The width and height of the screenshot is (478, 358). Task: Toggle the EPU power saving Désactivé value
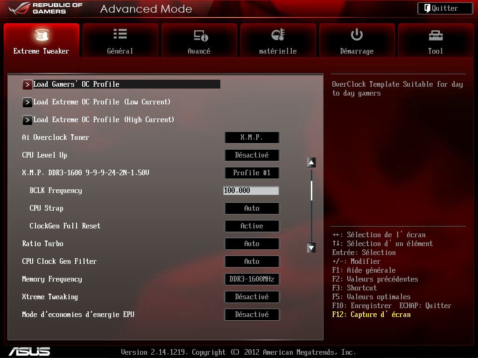click(252, 315)
